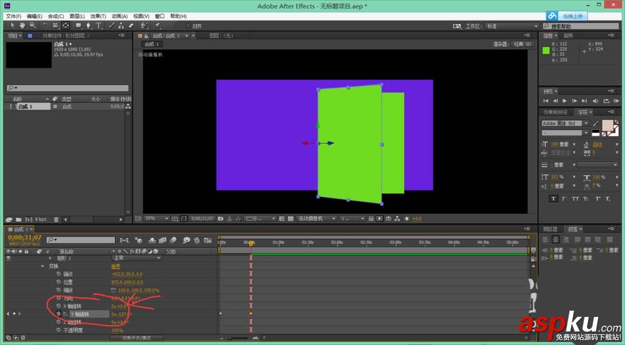
Task: Open the renderer Classic 3D dropdown
Action: tap(522, 44)
